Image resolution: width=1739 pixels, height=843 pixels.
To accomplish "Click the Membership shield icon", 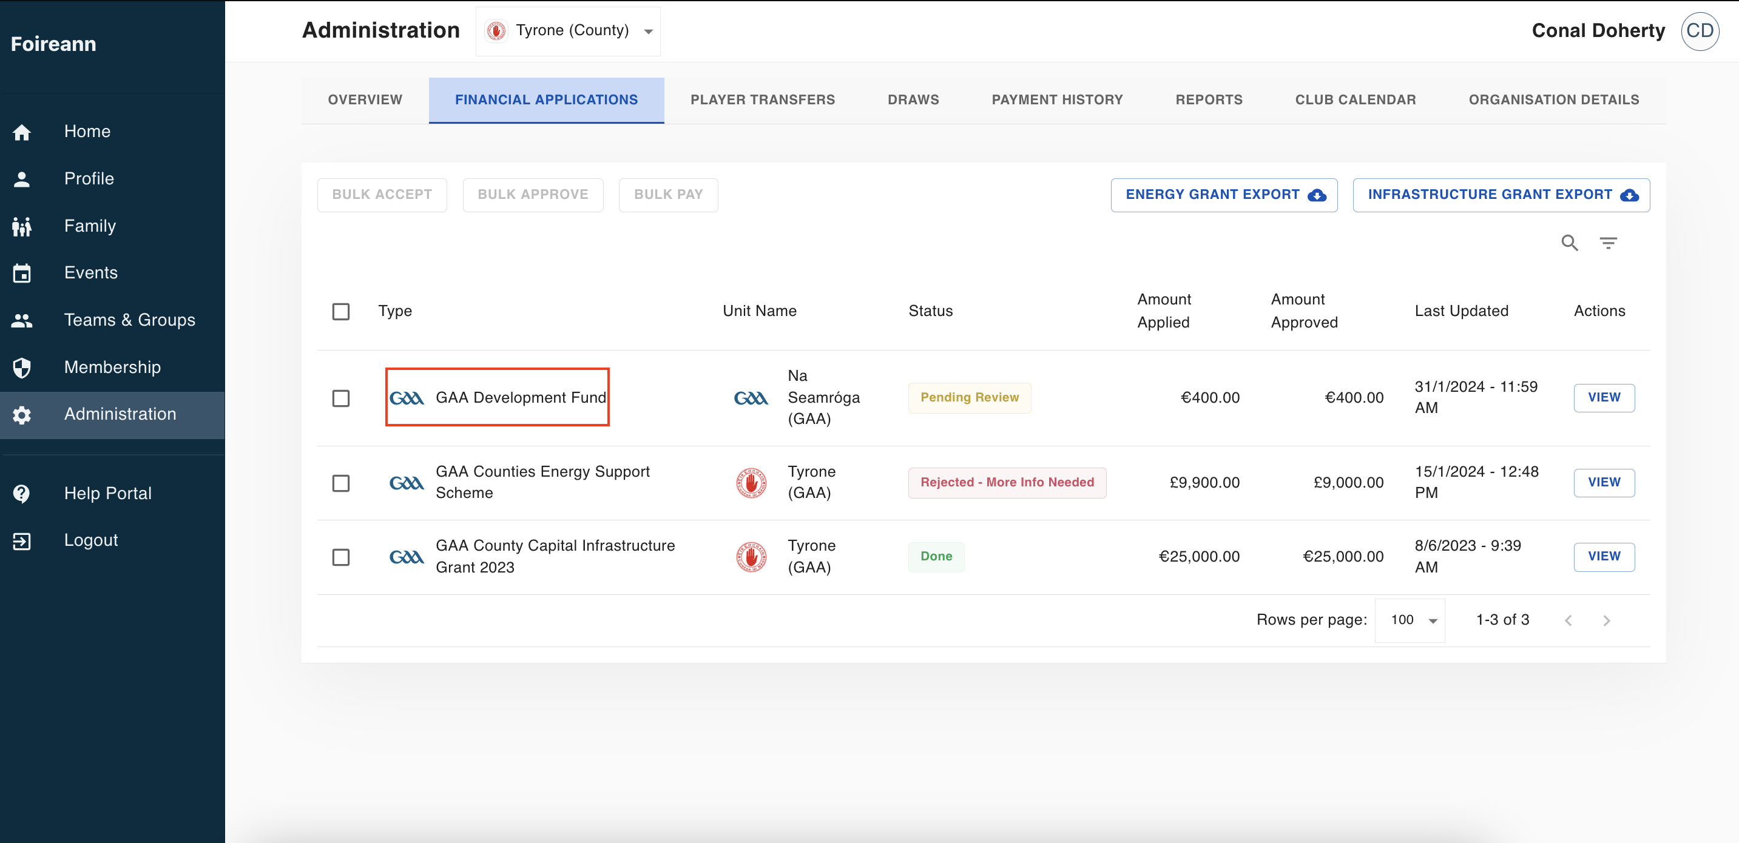I will (22, 367).
